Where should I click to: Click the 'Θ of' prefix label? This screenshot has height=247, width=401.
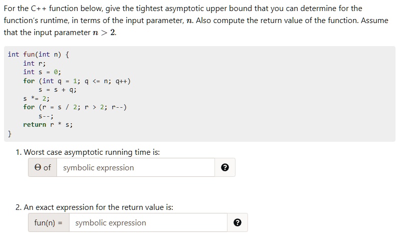pyautogui.click(x=42, y=167)
